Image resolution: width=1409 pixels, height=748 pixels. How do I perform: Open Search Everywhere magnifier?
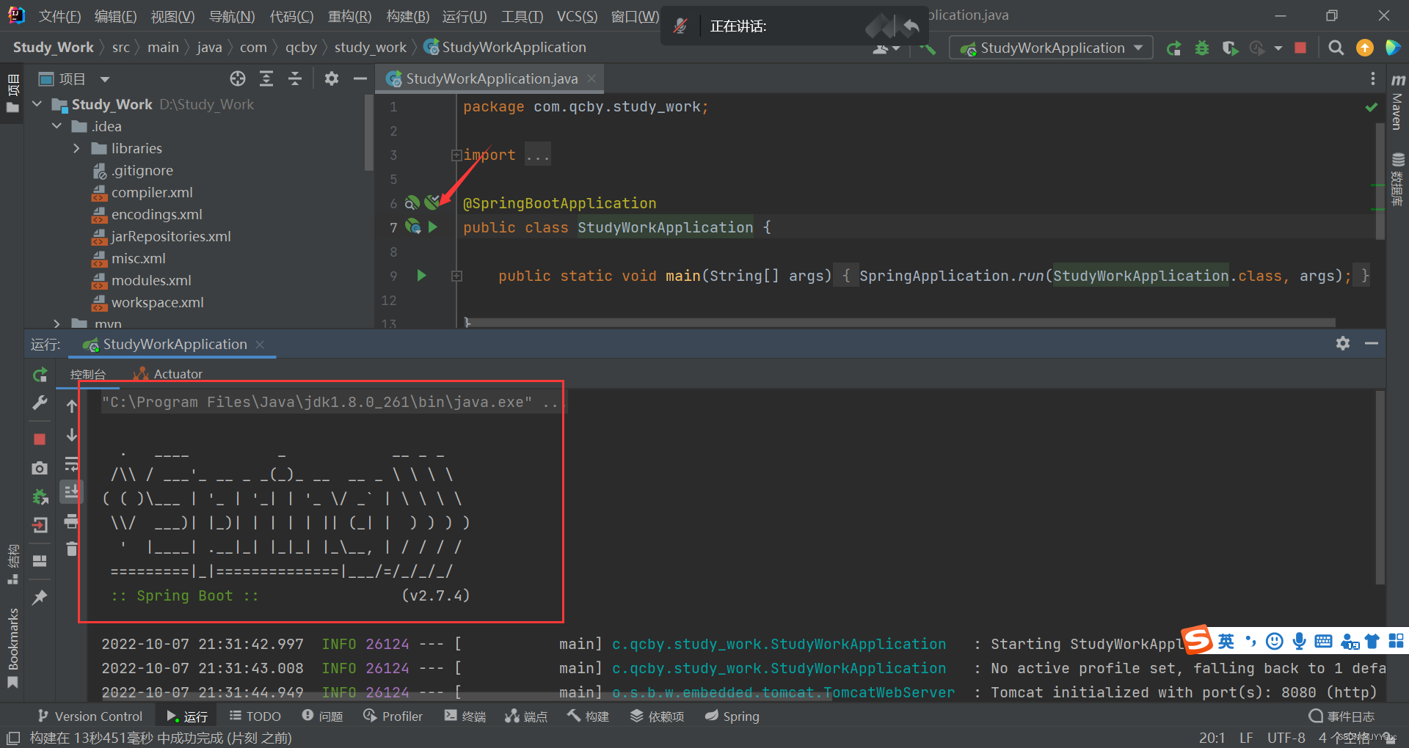click(x=1336, y=48)
